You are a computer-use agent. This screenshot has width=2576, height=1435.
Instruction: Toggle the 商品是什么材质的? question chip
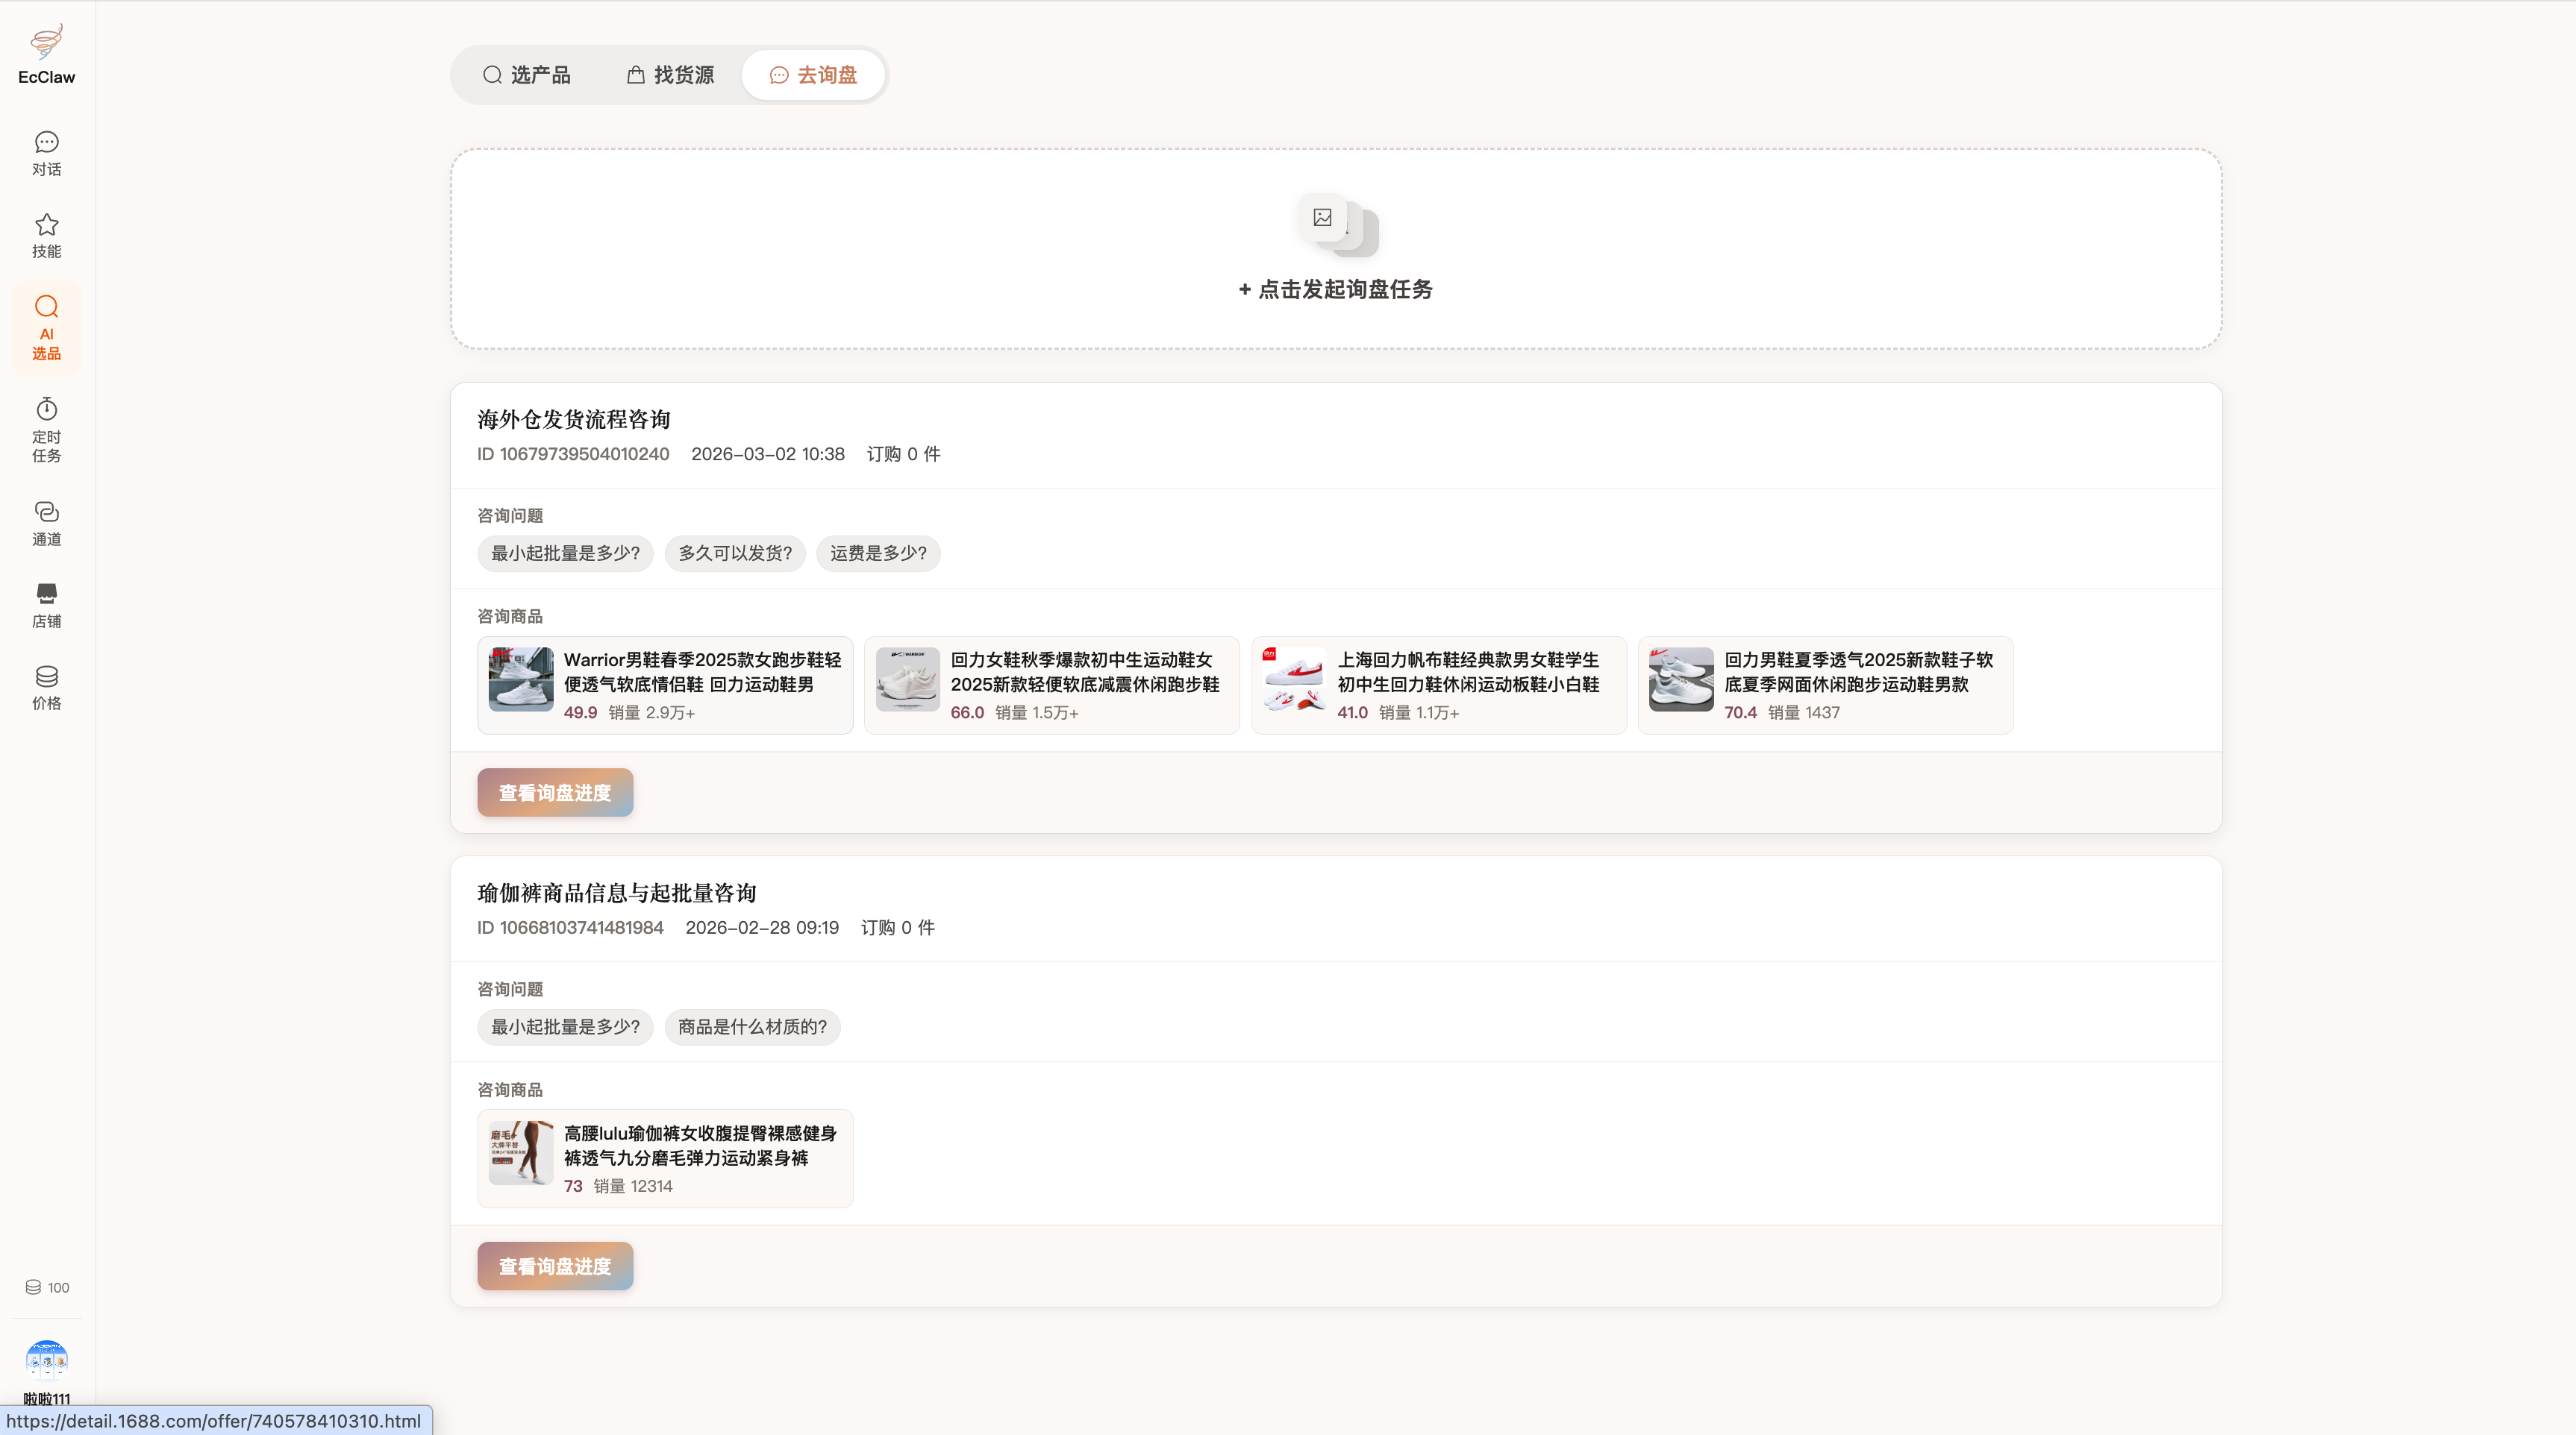click(x=752, y=1026)
